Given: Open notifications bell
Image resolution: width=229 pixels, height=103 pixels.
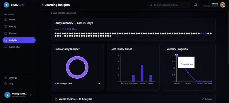Looking at the screenshot, I should [196, 5].
